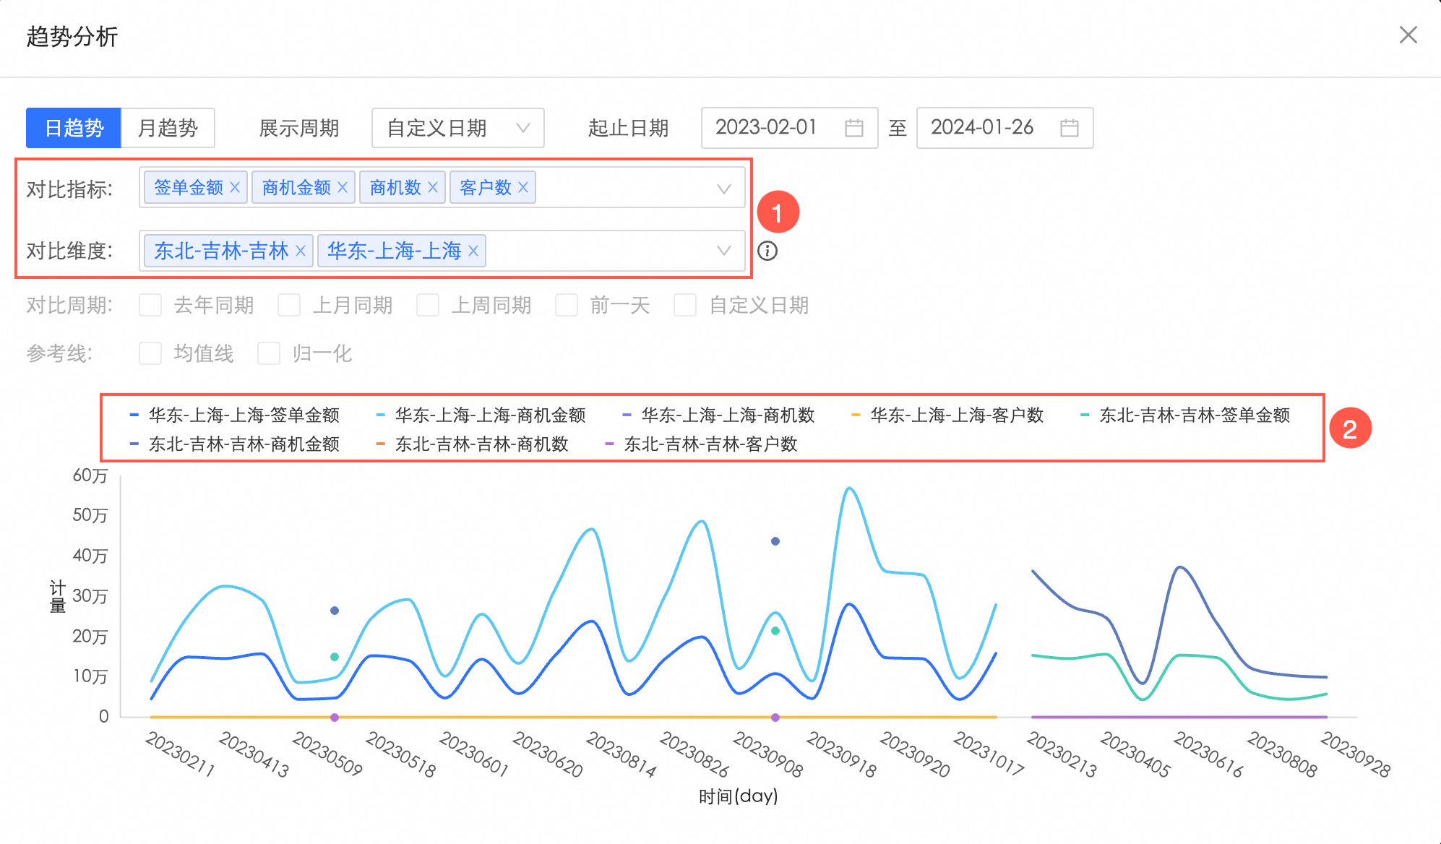This screenshot has width=1441, height=844.
Task: Open calendar icon of start date 2023-02-01
Action: (x=854, y=128)
